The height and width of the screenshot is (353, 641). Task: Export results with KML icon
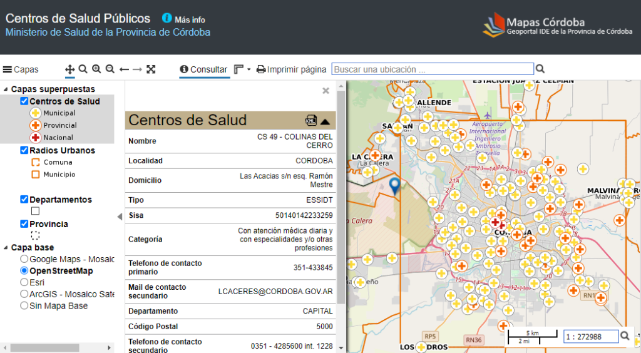(311, 121)
